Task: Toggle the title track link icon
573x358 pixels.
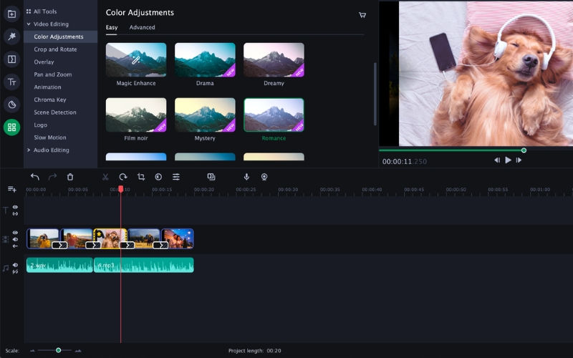Action: [x=15, y=213]
